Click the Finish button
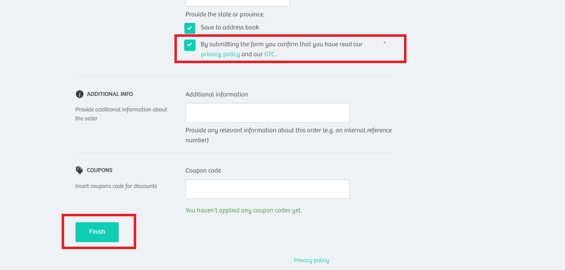This screenshot has height=270, width=565. coord(97,232)
